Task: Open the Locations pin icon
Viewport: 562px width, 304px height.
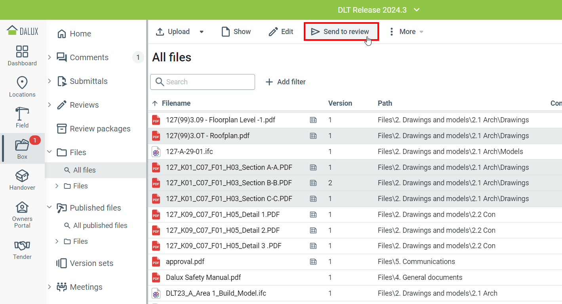Action: (x=22, y=83)
